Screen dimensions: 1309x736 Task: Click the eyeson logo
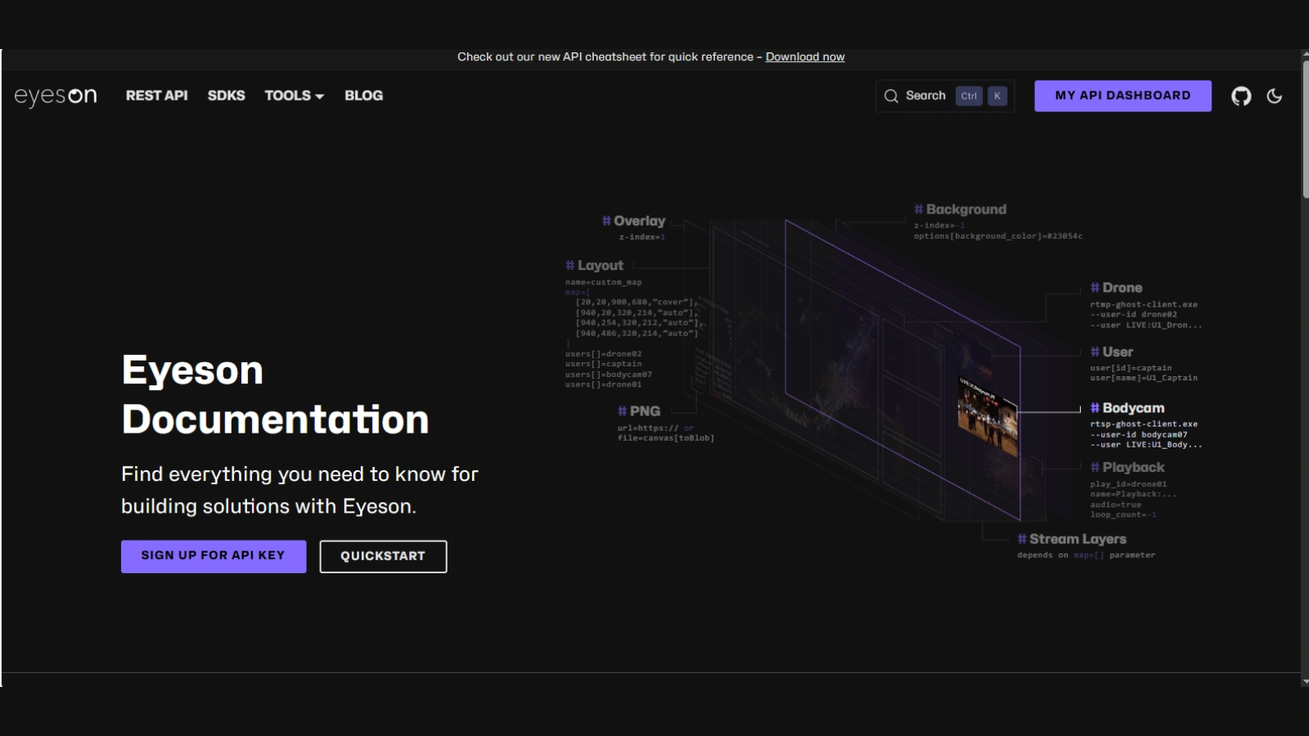pyautogui.click(x=56, y=96)
